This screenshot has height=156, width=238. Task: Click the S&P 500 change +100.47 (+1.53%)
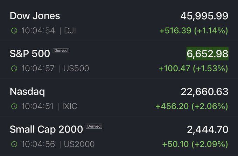[193, 69]
